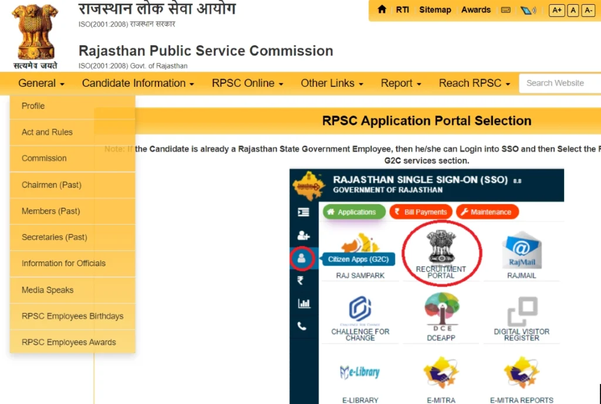The width and height of the screenshot is (601, 404).
Task: Open the Maintenance tab
Action: pos(487,212)
